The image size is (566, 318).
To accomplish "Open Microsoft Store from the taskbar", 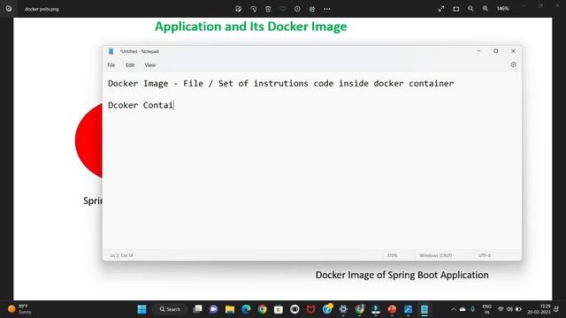I will pyautogui.click(x=279, y=309).
